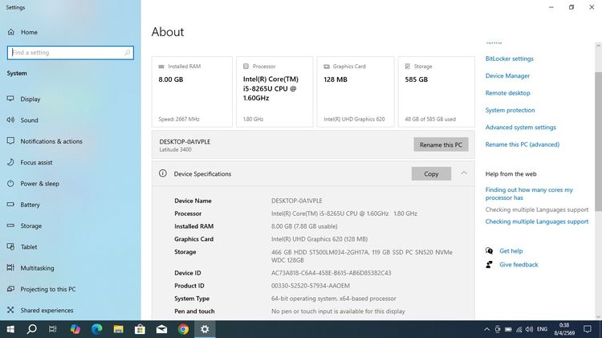This screenshot has height=338, width=602.
Task: Click the ENG language indicator
Action: [542, 329]
